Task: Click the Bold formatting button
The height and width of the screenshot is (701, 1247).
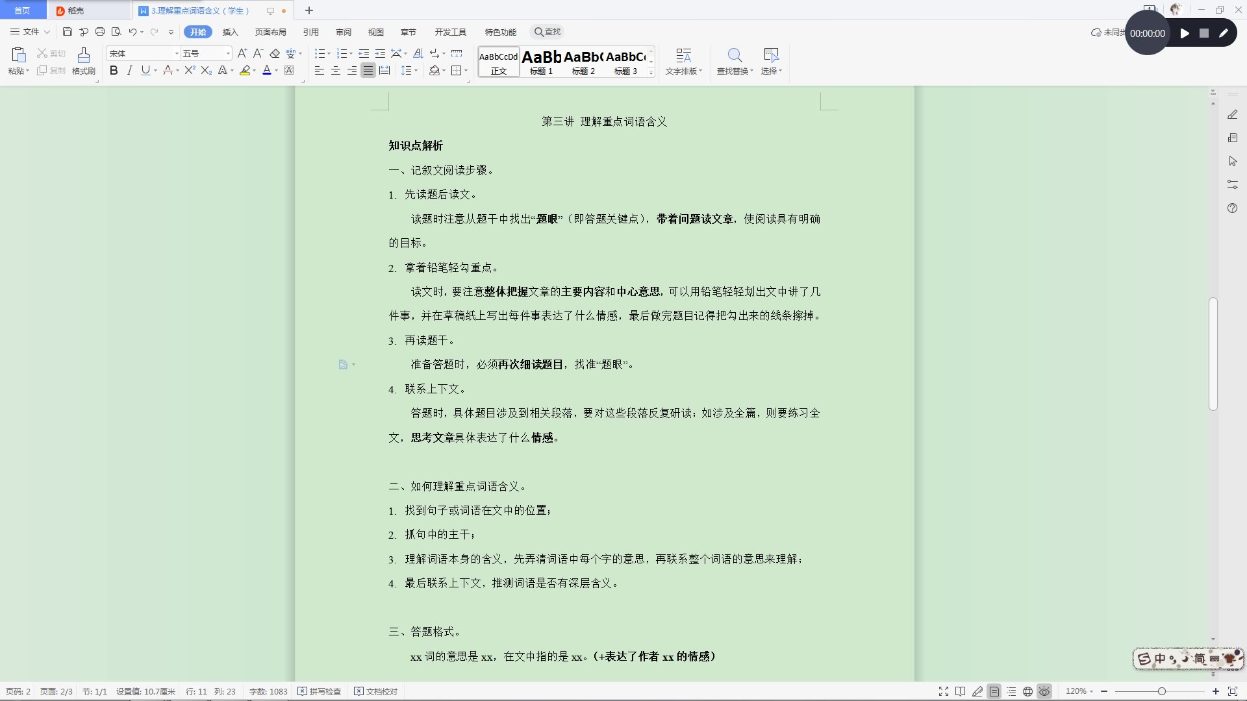Action: (114, 71)
